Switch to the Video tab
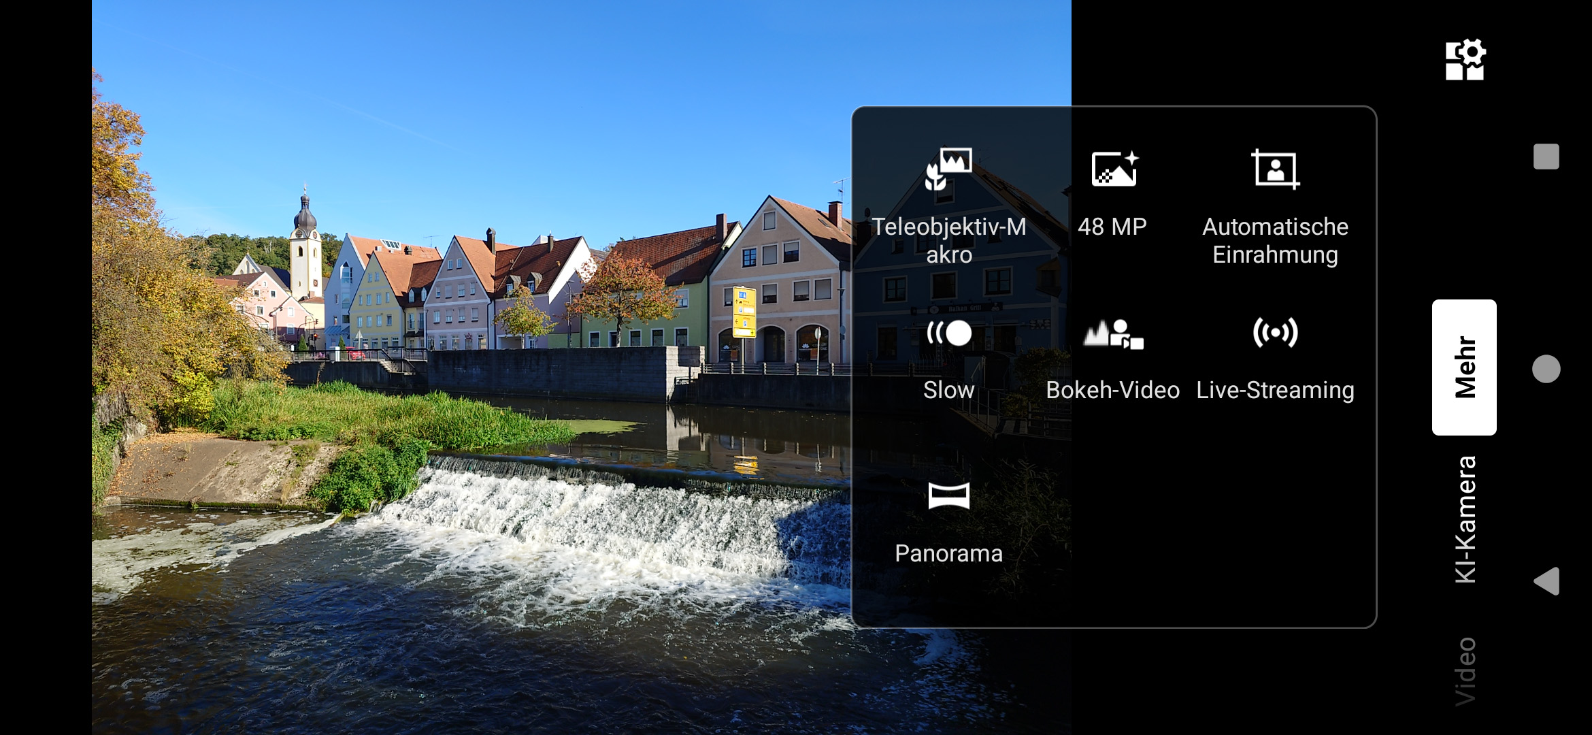 tap(1465, 671)
